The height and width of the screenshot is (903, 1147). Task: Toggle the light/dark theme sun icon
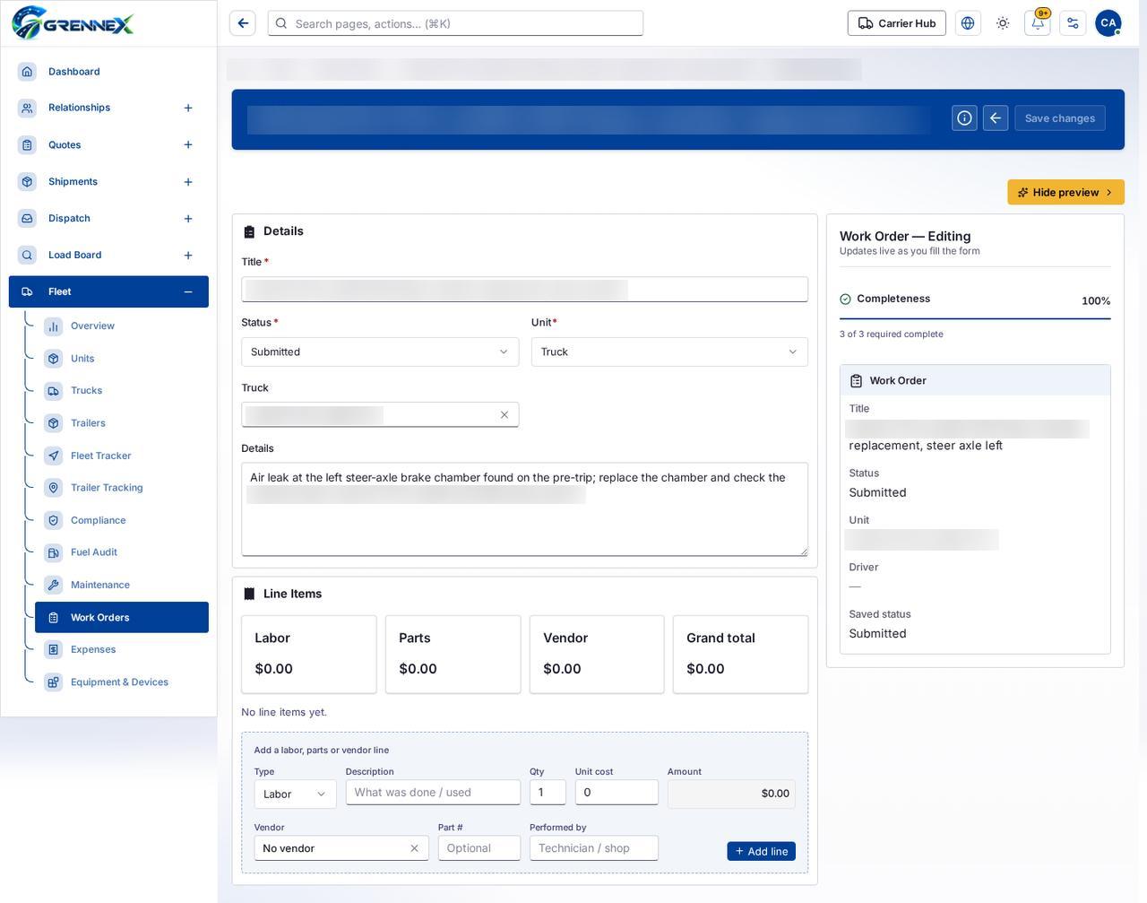pyautogui.click(x=1003, y=23)
